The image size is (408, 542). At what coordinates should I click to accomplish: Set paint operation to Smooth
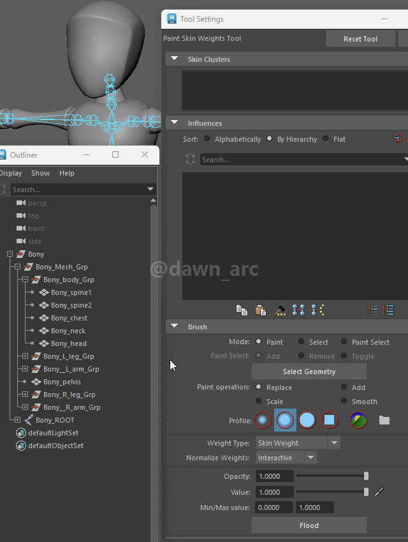(344, 402)
